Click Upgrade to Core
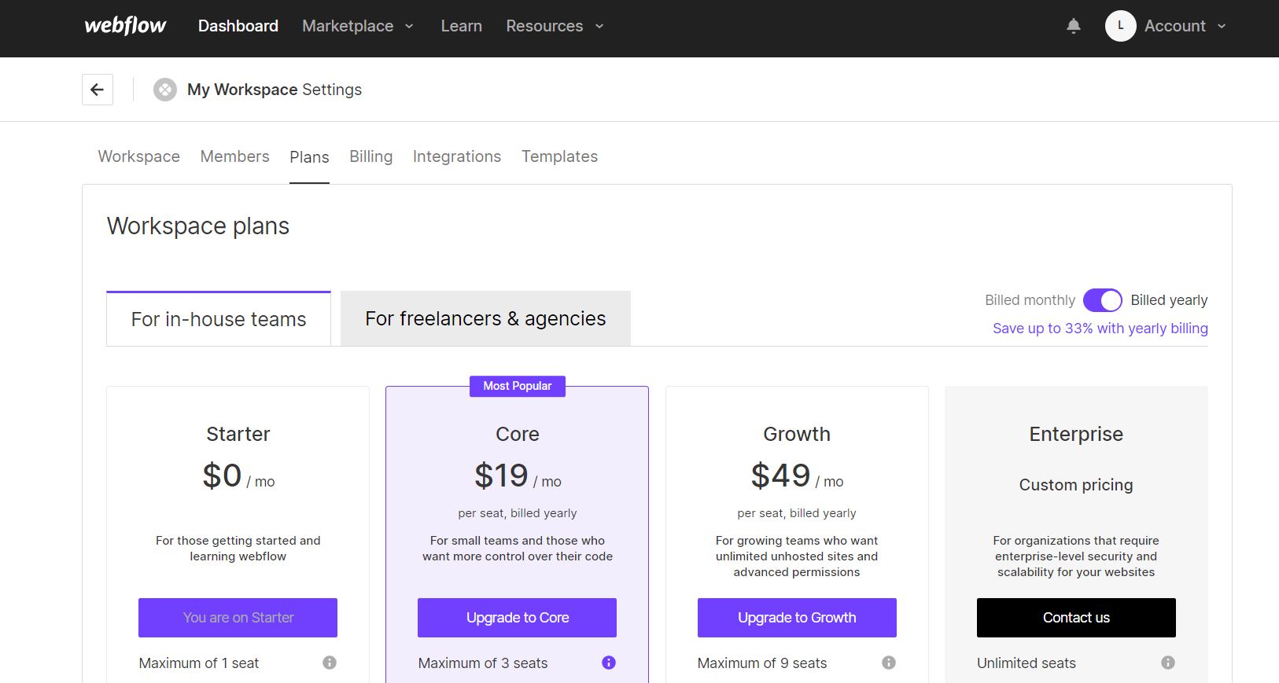This screenshot has height=683, width=1279. point(518,618)
